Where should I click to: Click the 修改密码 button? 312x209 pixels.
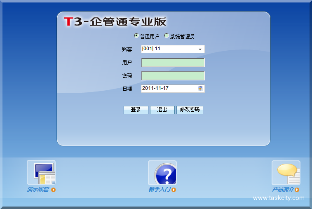tap(190, 110)
